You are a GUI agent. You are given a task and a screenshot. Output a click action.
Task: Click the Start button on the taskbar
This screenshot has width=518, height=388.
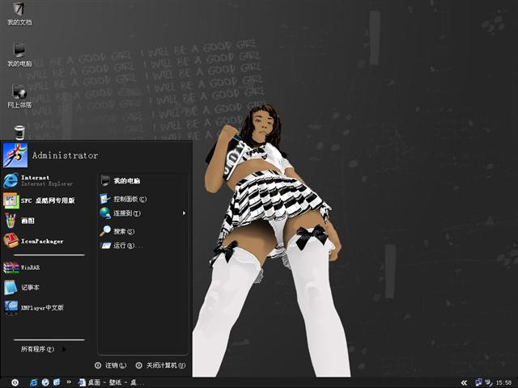(15, 382)
